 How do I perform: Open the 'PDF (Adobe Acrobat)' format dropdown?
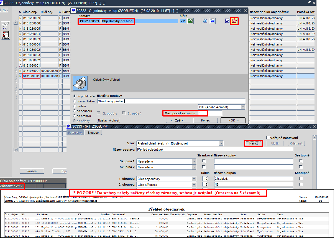click(243, 107)
